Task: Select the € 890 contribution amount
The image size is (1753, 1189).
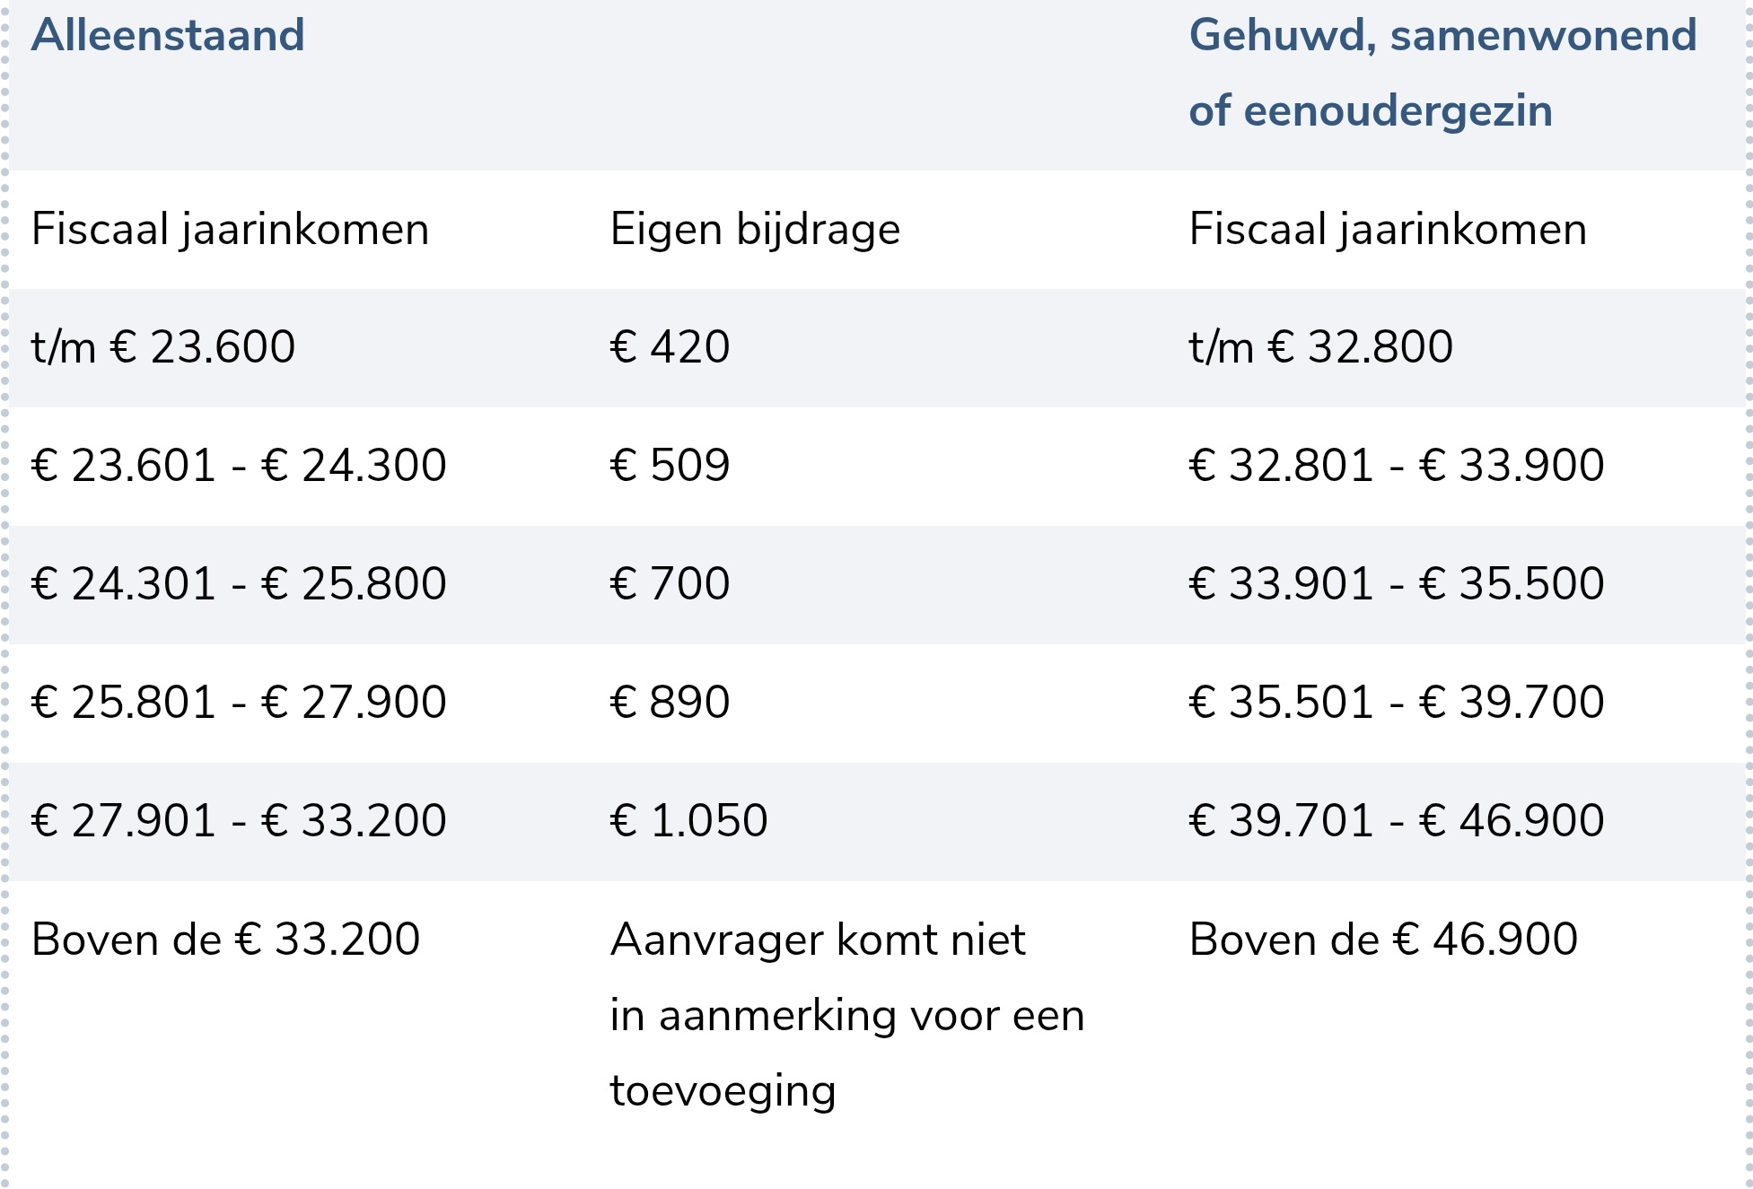Action: click(x=670, y=703)
